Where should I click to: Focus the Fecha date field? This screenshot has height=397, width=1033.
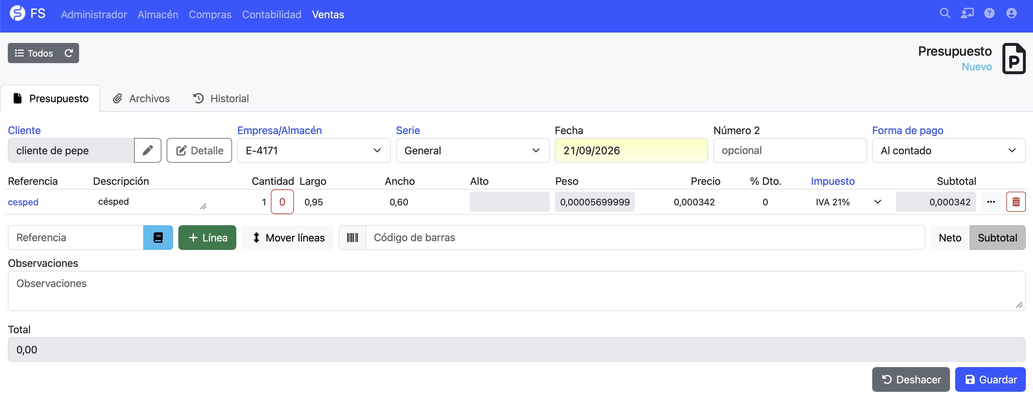coord(631,150)
